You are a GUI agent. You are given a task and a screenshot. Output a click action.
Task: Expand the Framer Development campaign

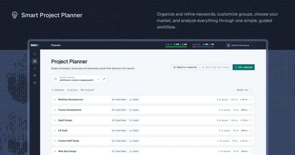coord(55,110)
